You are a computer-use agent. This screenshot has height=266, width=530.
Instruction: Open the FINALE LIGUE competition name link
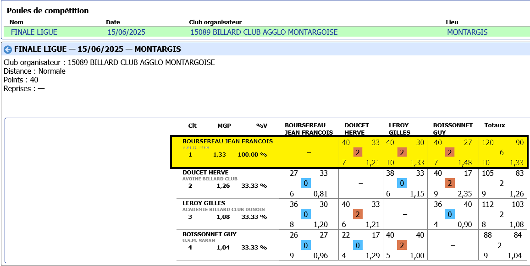[34, 32]
